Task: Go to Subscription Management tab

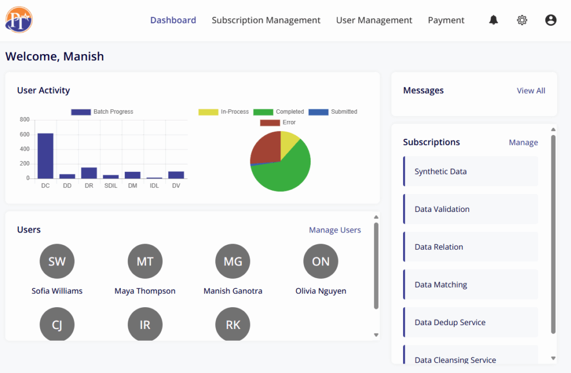Action: tap(266, 20)
